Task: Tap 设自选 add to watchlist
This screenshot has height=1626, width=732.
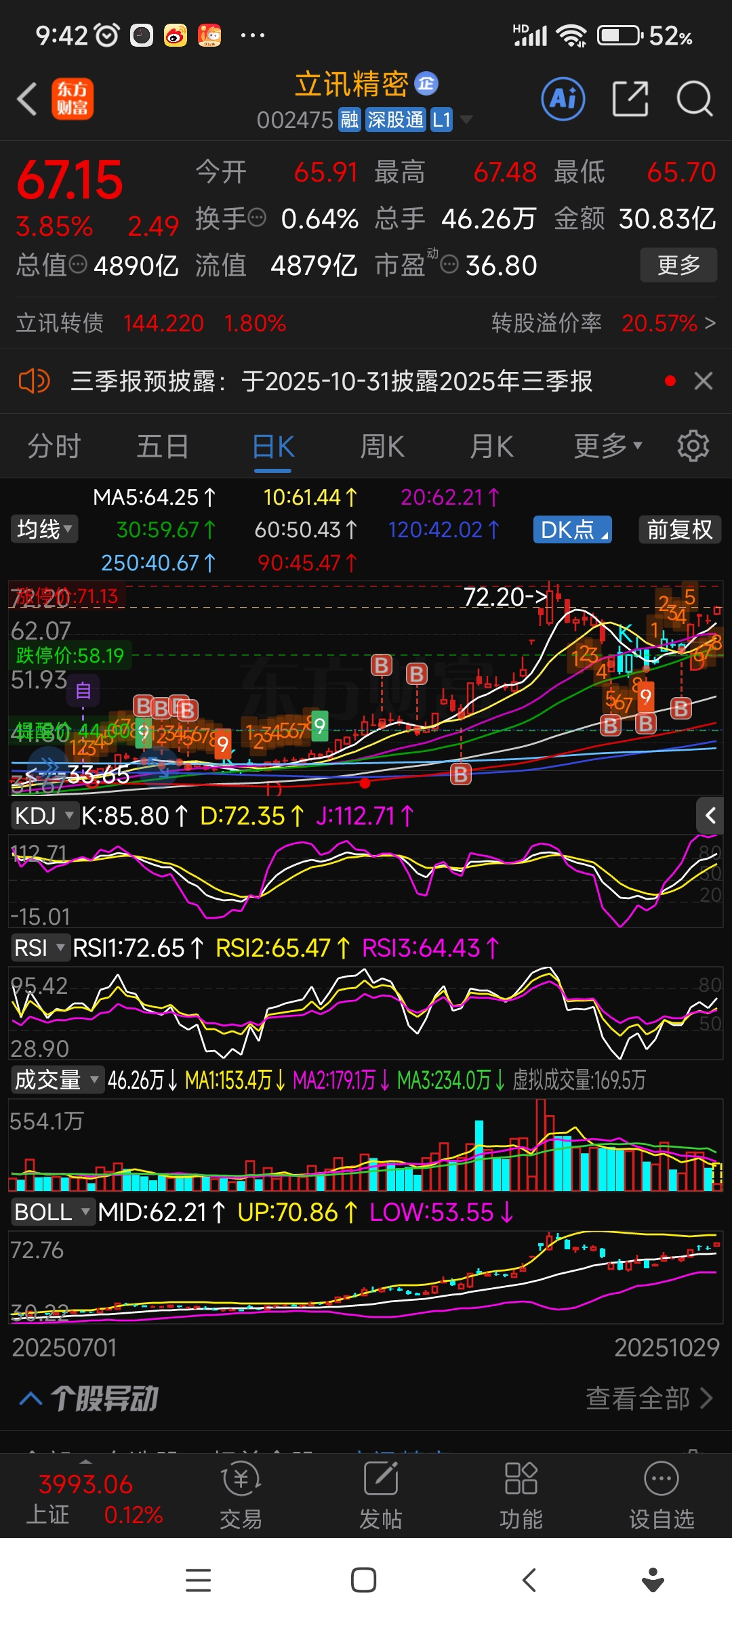Action: 662,1496
